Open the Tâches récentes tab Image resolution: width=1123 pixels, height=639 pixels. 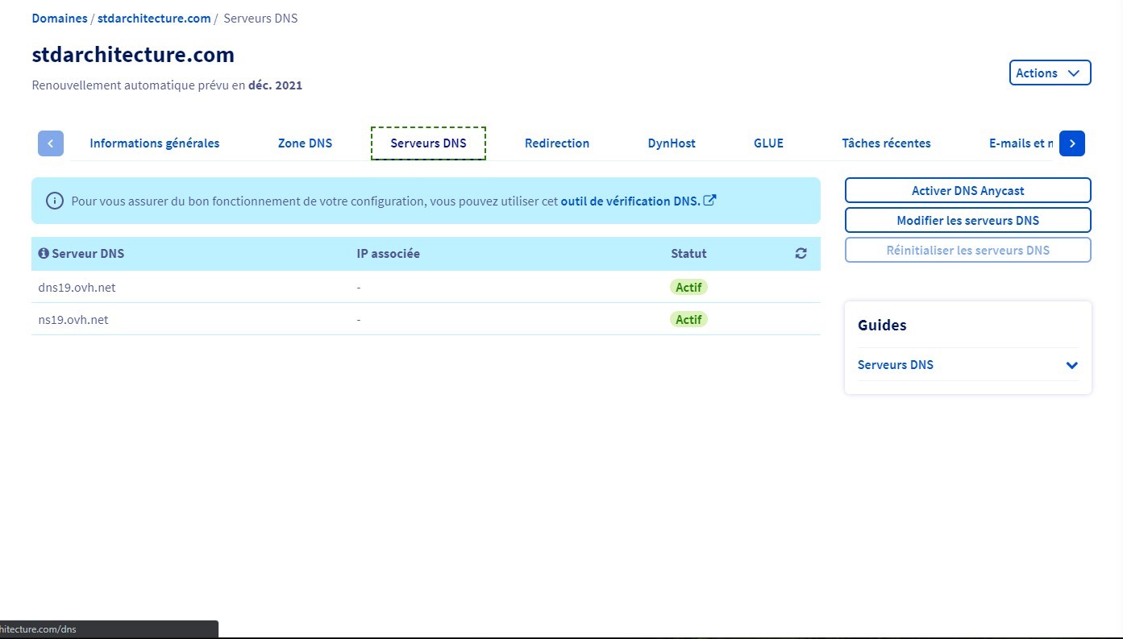point(886,143)
